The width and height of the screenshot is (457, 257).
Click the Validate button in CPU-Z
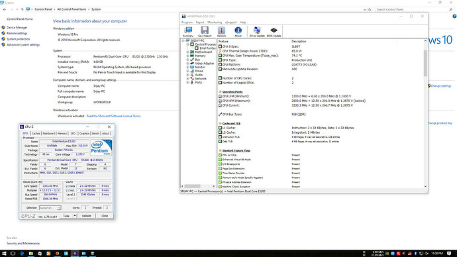[87, 216]
